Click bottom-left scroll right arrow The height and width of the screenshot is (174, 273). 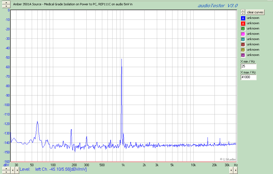click(17, 170)
